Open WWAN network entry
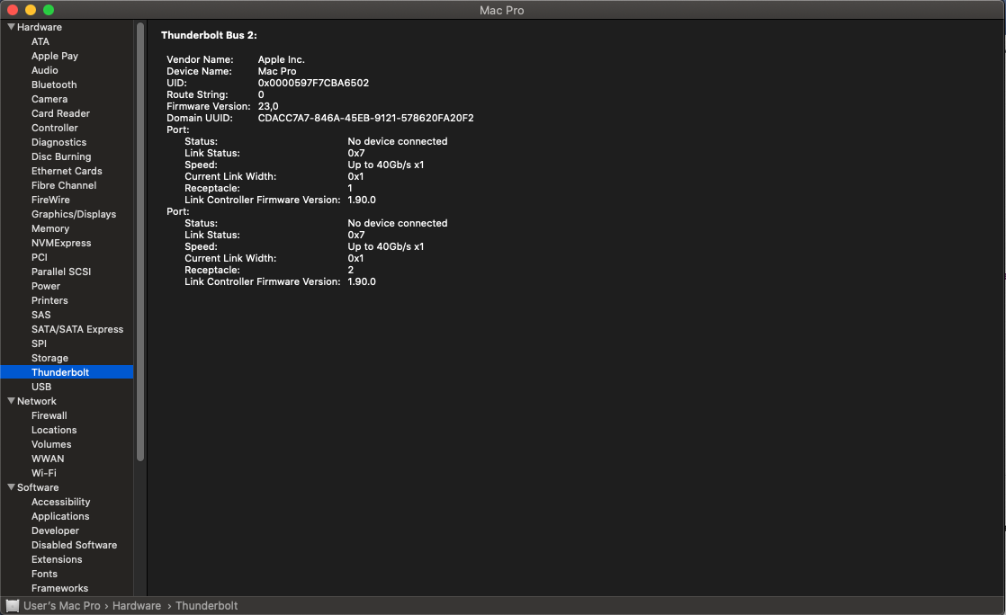This screenshot has height=615, width=1006. click(48, 459)
